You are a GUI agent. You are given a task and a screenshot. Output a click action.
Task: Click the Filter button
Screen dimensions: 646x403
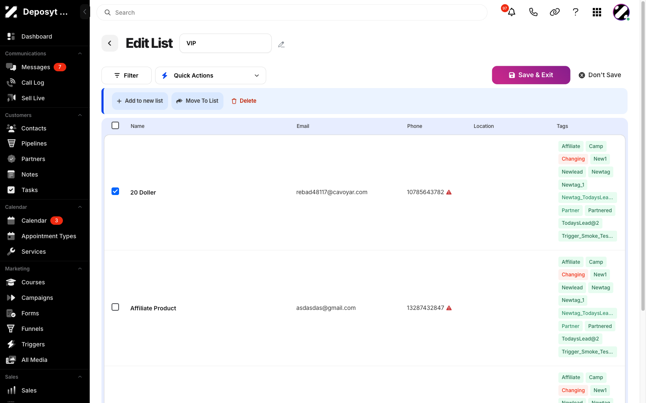click(127, 75)
